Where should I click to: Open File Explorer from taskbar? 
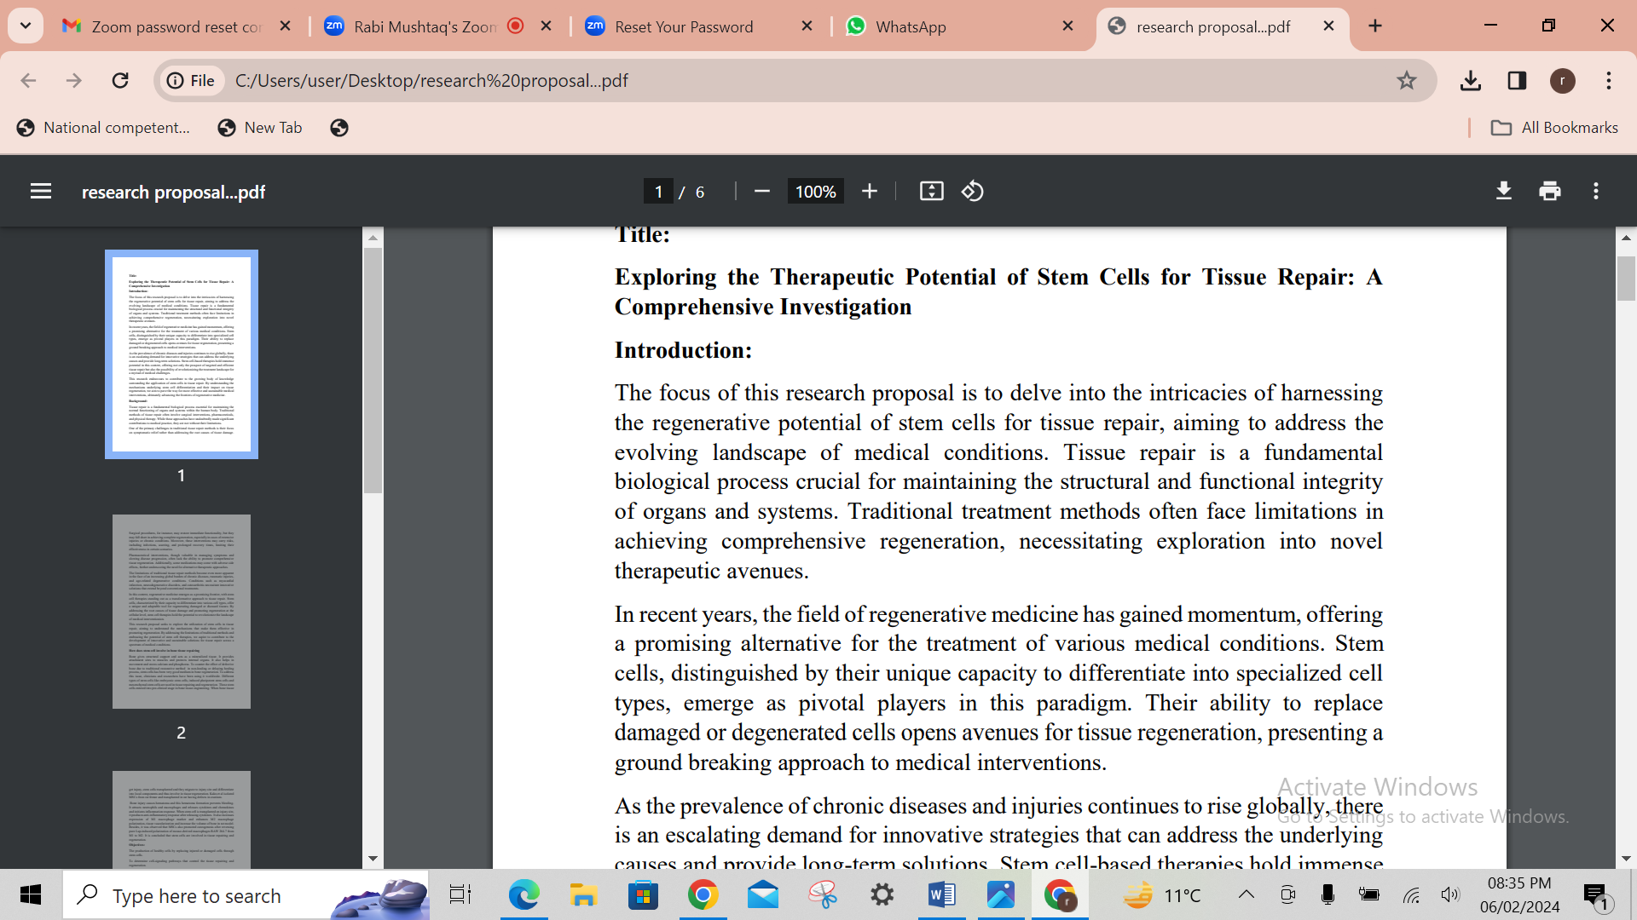[x=583, y=895]
